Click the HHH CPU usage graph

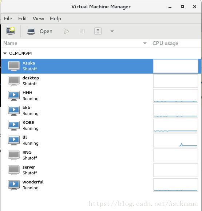click(175, 96)
